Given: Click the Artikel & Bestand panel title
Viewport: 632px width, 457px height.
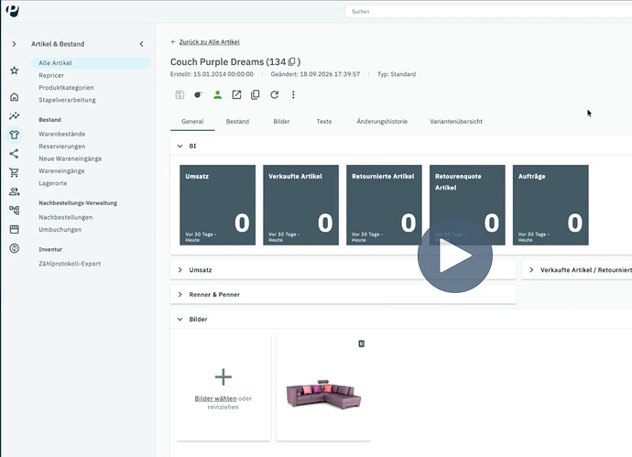Looking at the screenshot, I should [58, 44].
